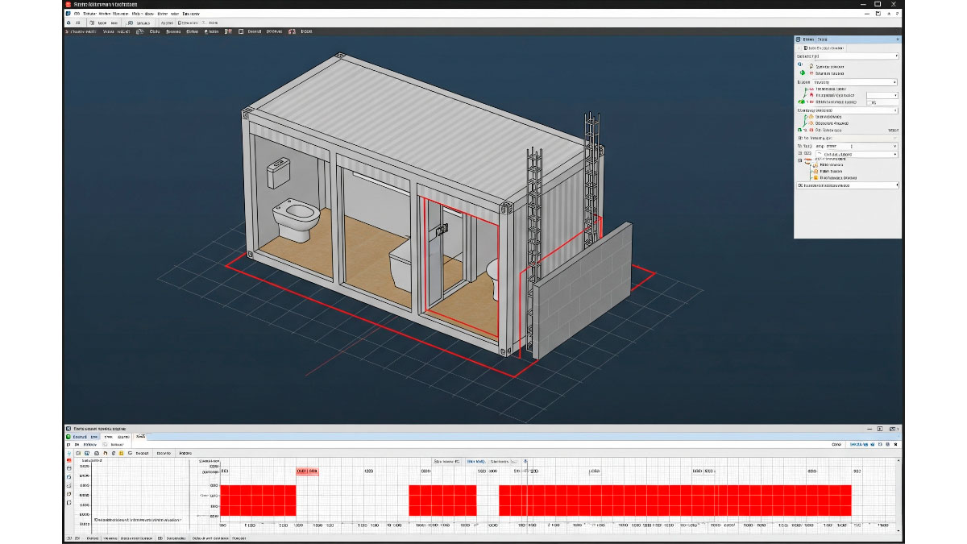Click the red application icon in the title bar
The width and height of the screenshot is (967, 544).
pyautogui.click(x=68, y=4)
